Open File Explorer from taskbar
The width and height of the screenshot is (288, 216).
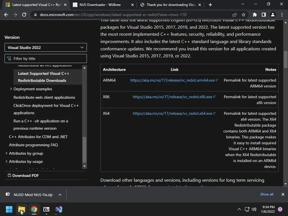tap(21, 209)
